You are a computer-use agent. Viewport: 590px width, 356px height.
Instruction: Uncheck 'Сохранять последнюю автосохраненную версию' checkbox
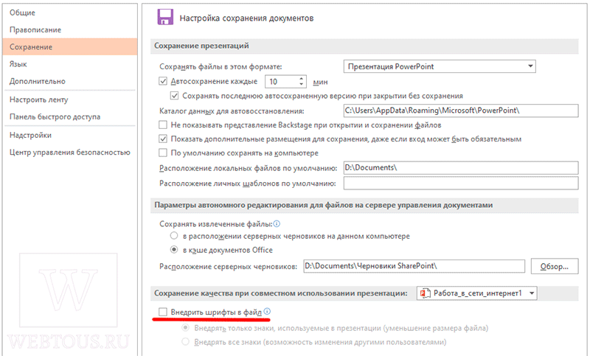(x=174, y=96)
